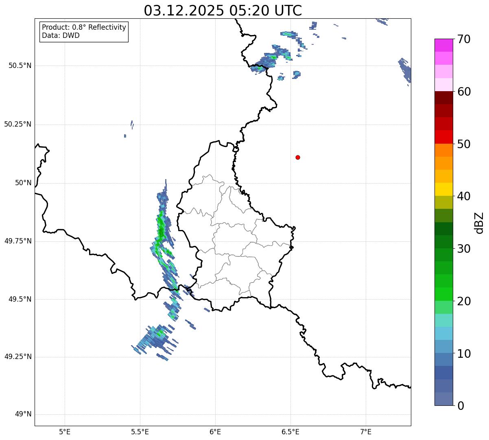Click the colorbar tick label 10
The image size is (489, 440).
464,354
